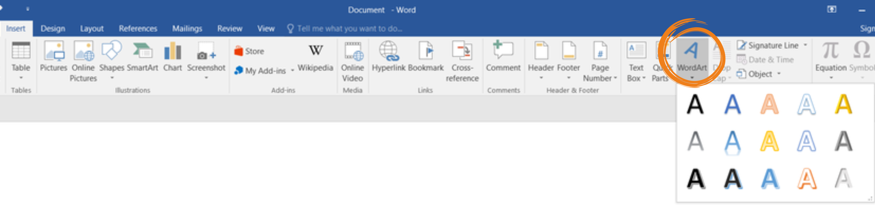Screen dimensions: 875x205
Task: Open the Online Pictures tool
Action: point(83,61)
